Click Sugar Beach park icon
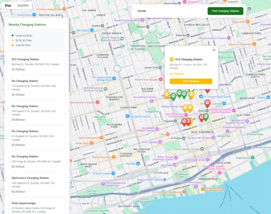The image size is (271, 214). pyautogui.click(x=253, y=158)
